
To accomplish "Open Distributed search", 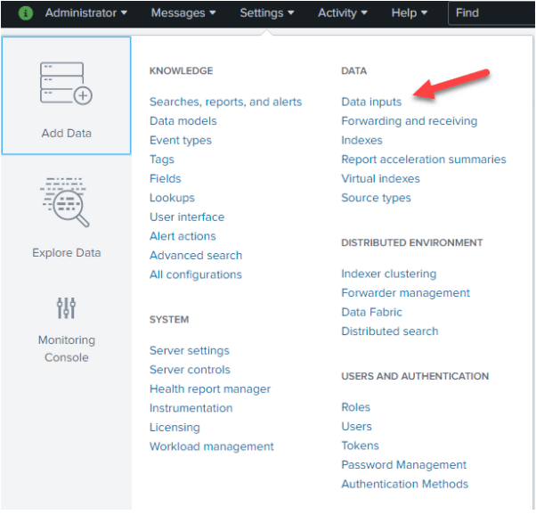I will click(390, 331).
